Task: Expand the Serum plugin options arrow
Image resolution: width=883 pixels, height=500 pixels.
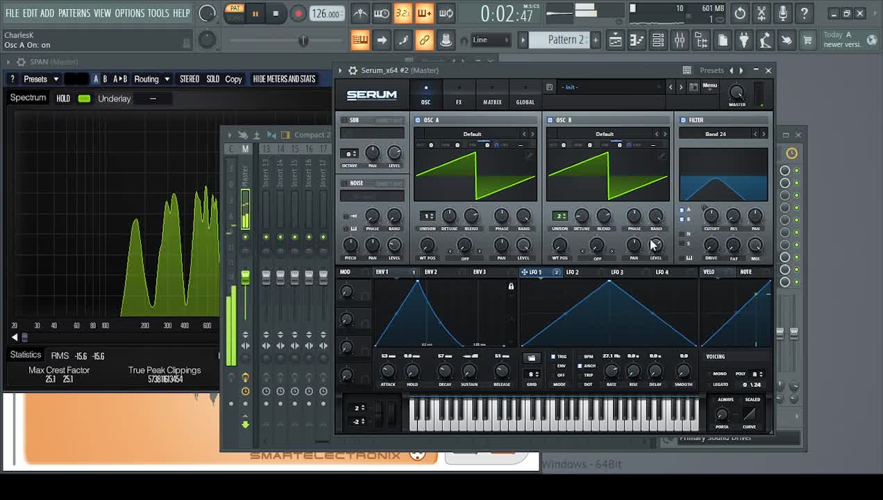Action: 339,70
